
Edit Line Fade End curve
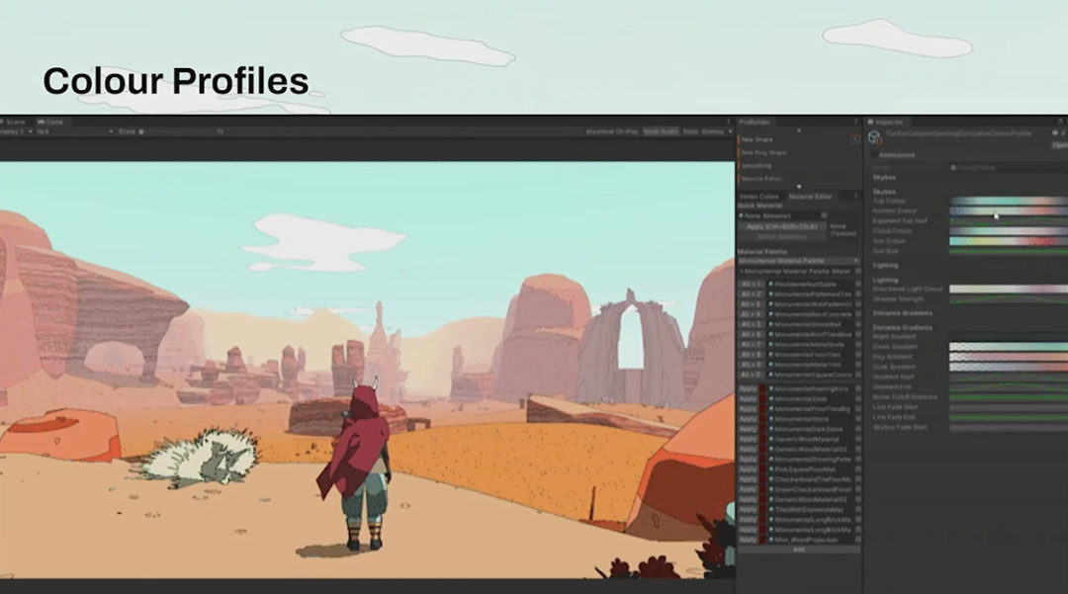(x=1009, y=417)
